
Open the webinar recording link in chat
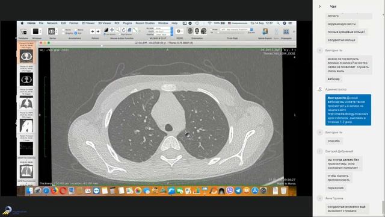point(348,116)
